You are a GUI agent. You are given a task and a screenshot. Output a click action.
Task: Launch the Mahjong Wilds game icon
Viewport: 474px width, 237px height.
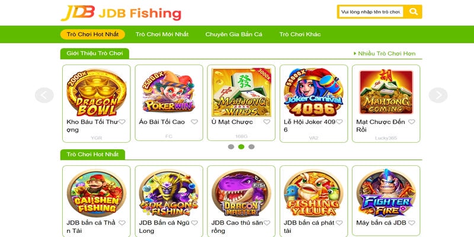click(241, 92)
